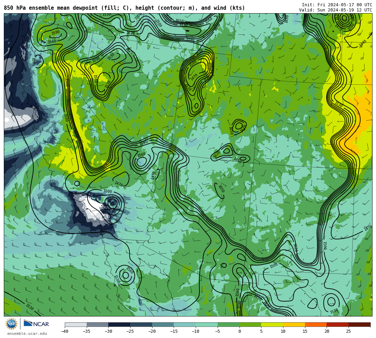The width and height of the screenshot is (376, 338).
Task: Click the colorbar tick label '-40'
Action: tap(64, 331)
